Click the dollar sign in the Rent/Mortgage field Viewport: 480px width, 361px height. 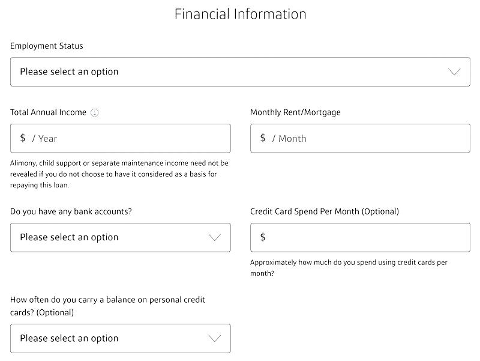coord(263,138)
